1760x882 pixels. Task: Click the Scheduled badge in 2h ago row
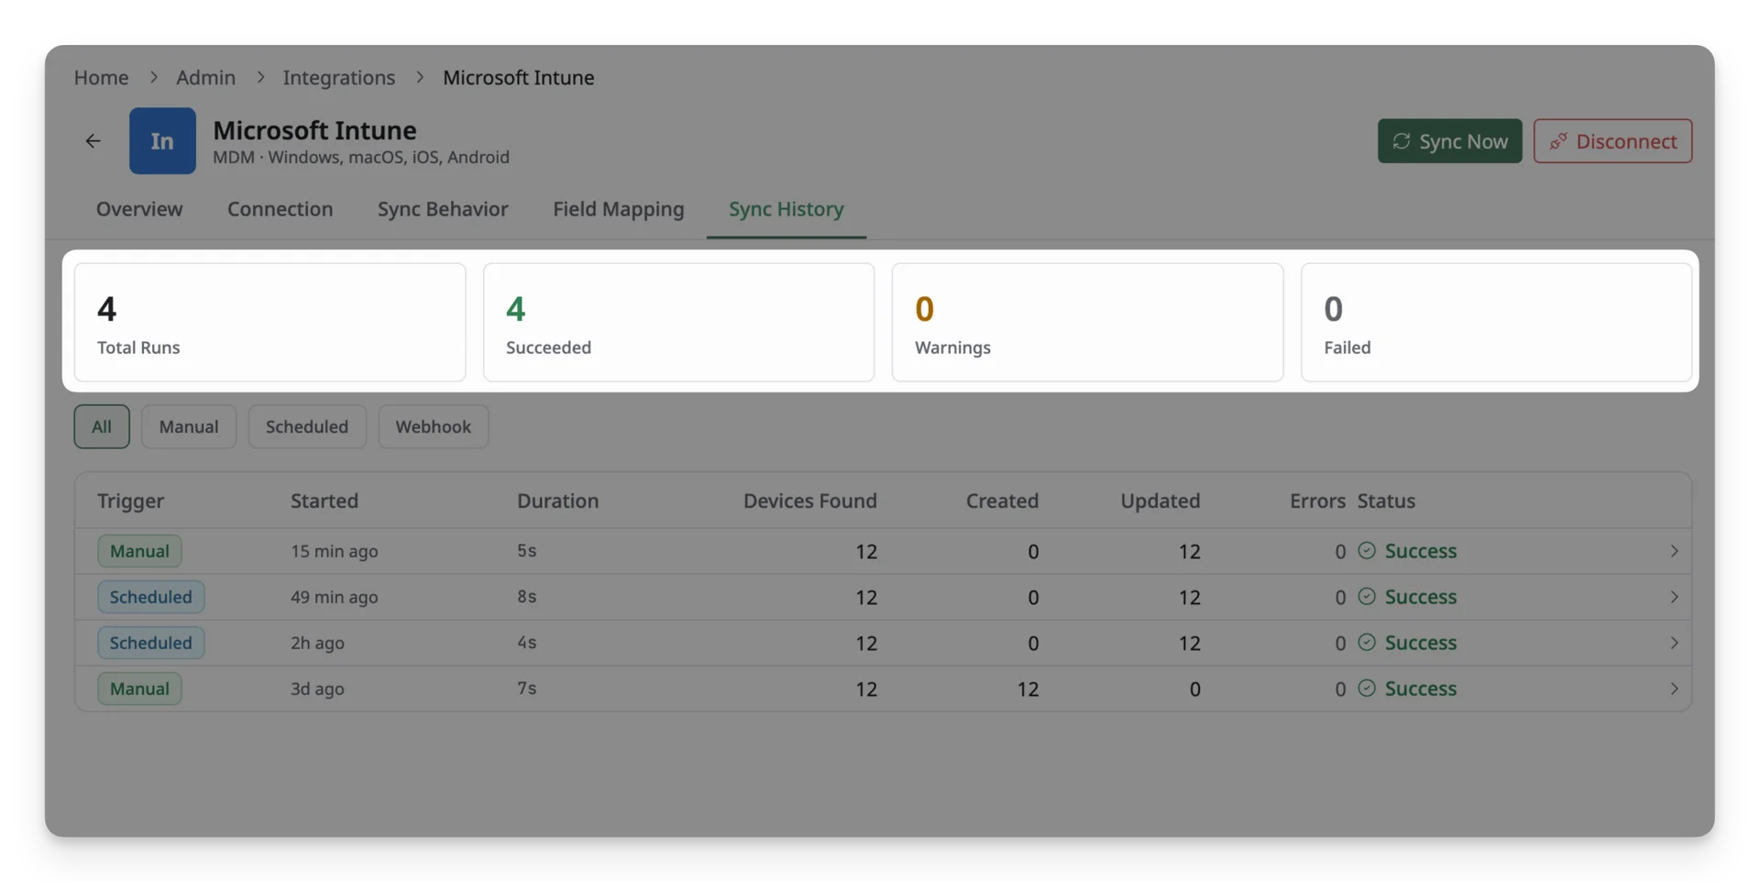point(151,643)
